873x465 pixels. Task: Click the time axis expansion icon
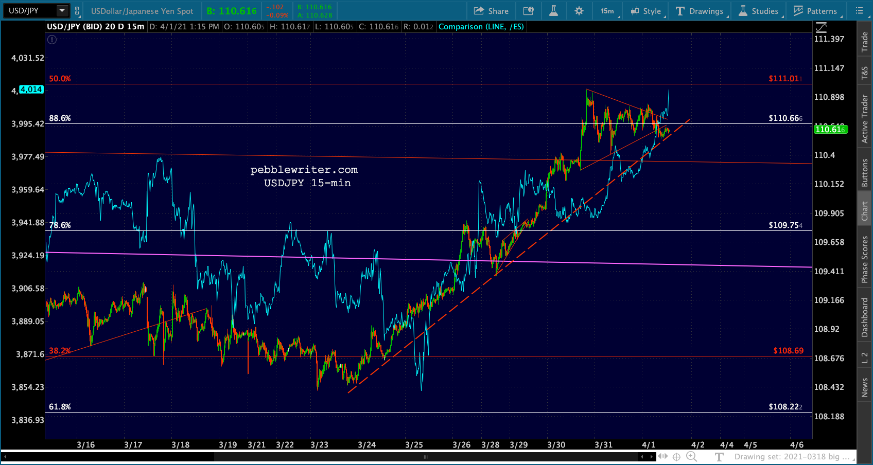pyautogui.click(x=663, y=456)
